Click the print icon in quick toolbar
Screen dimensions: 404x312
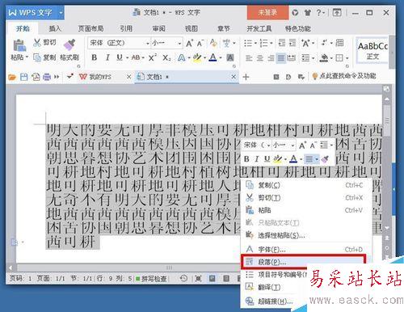47,77
